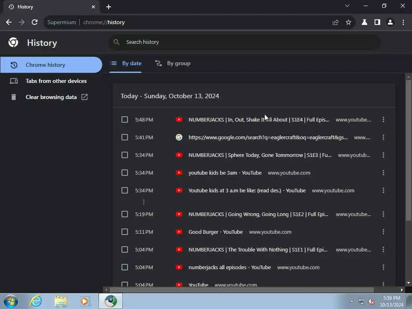
Task: Open actions menu for youtube kids be 3am
Action: (x=383, y=173)
